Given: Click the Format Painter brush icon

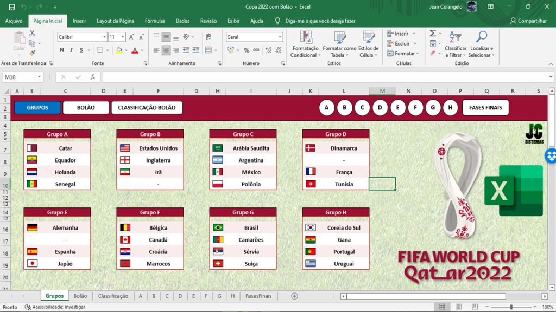Looking at the screenshot, I should tap(32, 53).
